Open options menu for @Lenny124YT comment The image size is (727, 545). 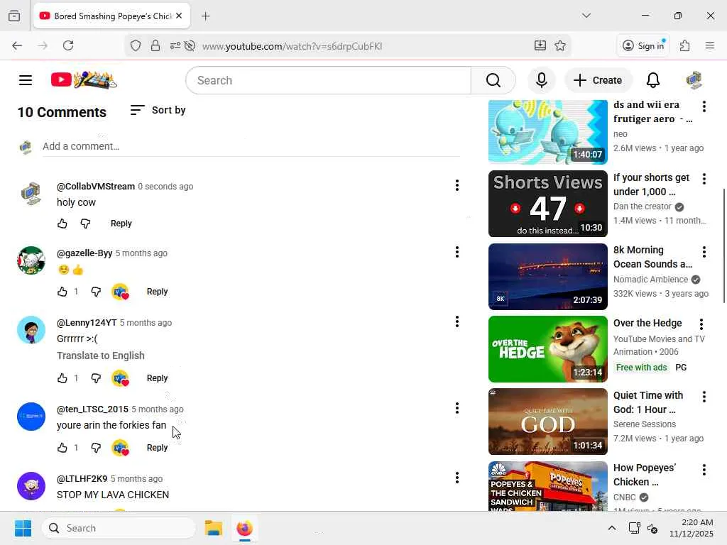click(457, 321)
